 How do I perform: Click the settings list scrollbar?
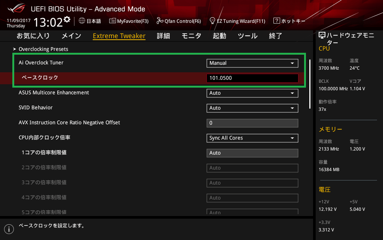pos(310,84)
